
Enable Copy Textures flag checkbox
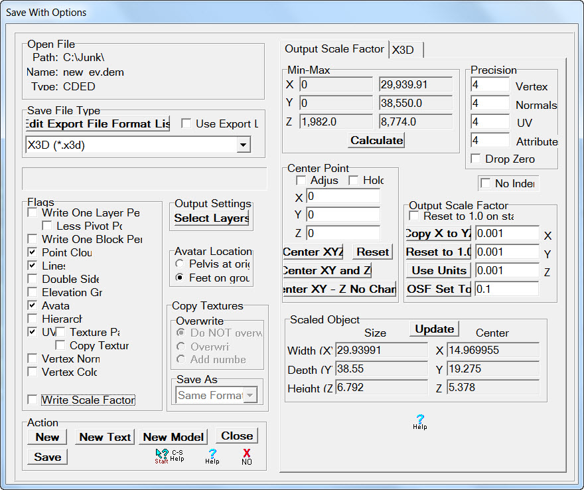[x=60, y=345]
